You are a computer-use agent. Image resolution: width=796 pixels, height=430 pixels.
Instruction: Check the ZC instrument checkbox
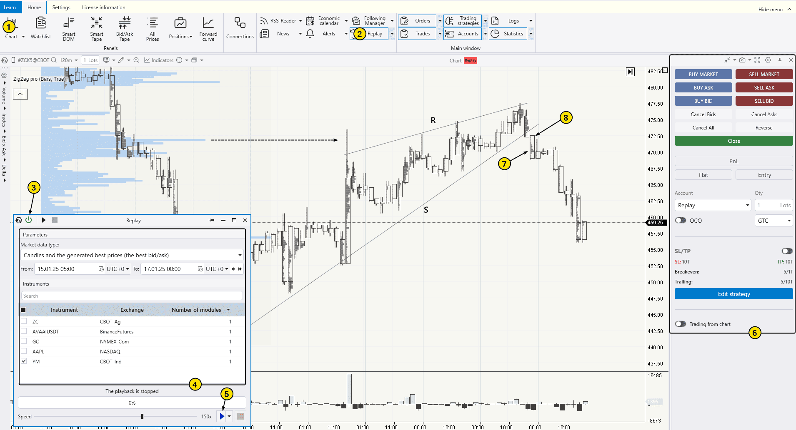tap(24, 321)
